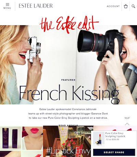Open the pink lips photo tile

(33, 138)
